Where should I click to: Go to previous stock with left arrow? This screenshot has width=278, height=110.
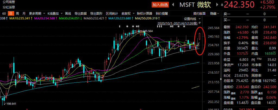coord(173,5)
